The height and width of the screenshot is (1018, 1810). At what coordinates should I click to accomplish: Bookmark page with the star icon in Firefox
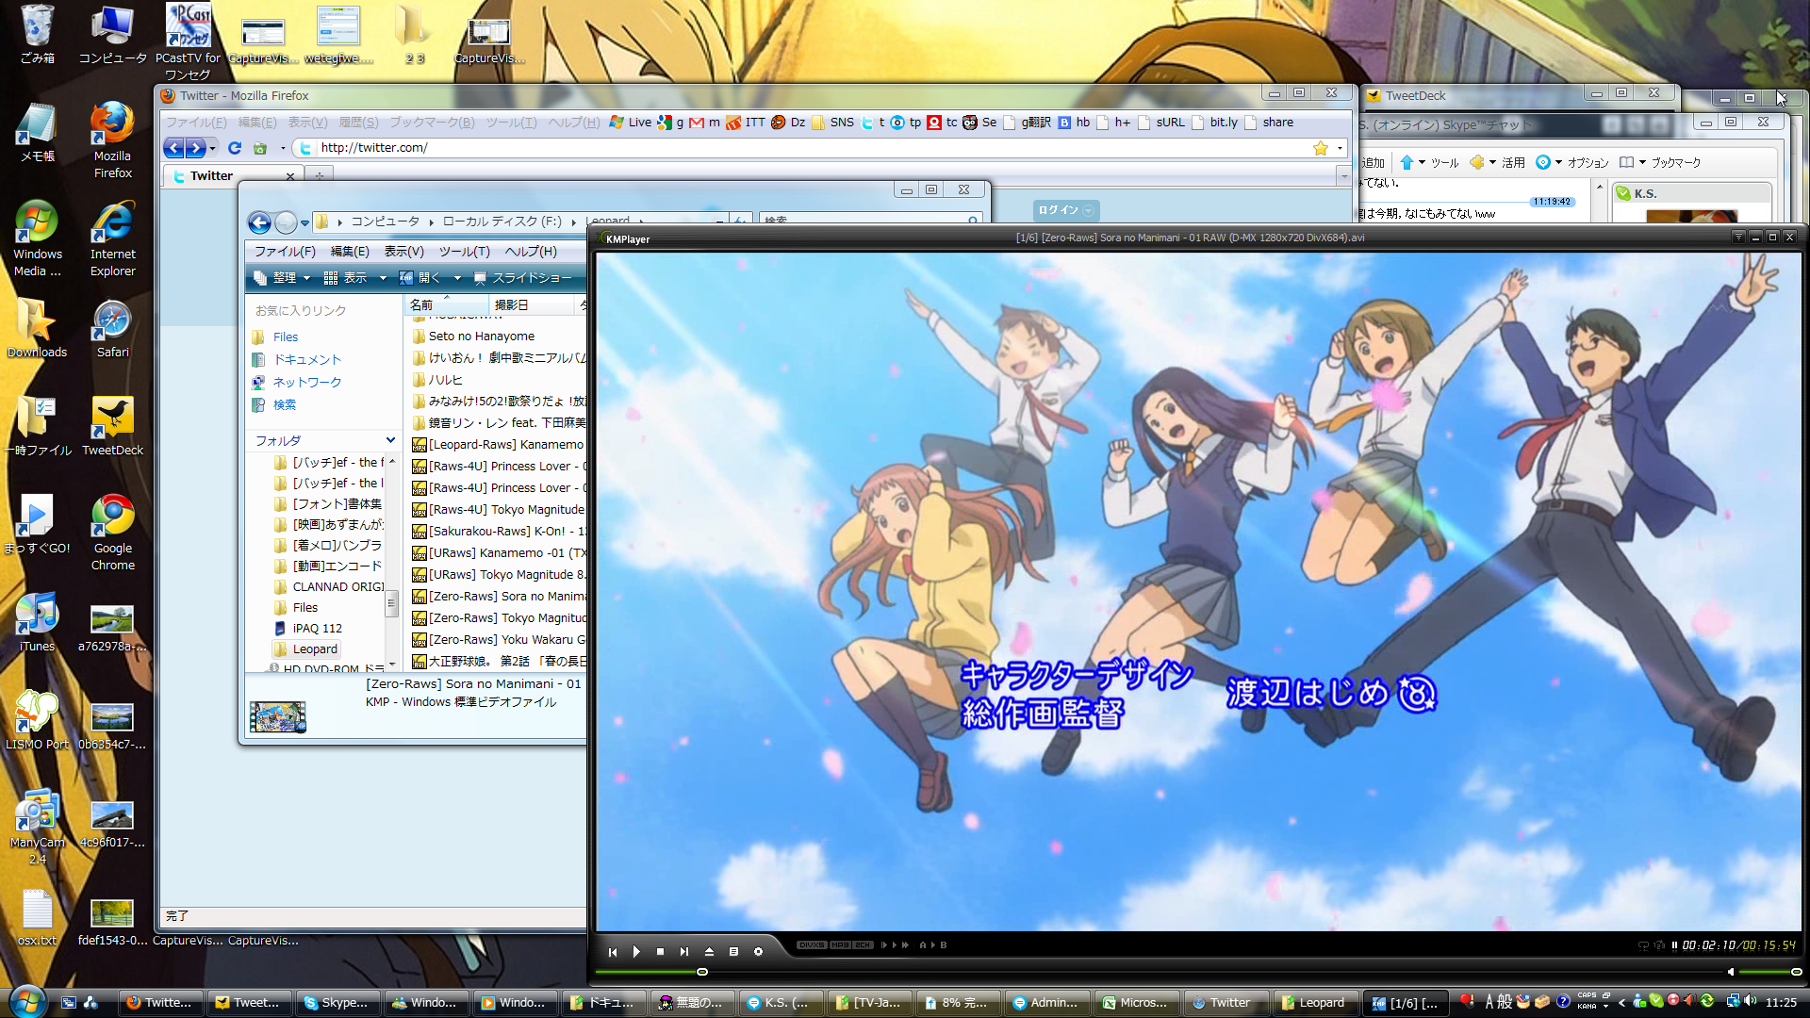pyautogui.click(x=1321, y=148)
